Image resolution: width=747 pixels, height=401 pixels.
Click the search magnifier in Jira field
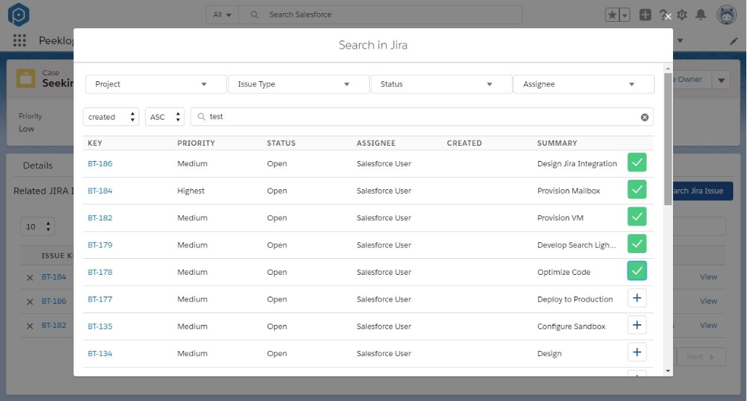(x=202, y=117)
